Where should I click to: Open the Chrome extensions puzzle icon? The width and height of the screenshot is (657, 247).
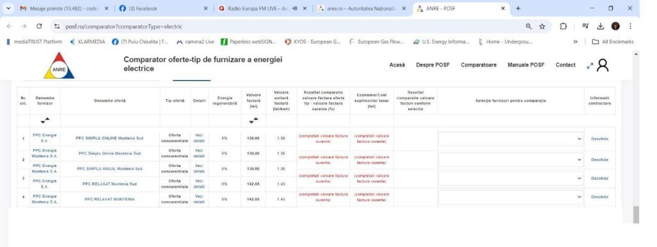click(563, 26)
